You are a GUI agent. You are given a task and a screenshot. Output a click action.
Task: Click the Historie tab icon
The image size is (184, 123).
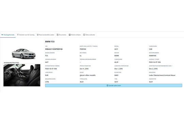point(70,35)
